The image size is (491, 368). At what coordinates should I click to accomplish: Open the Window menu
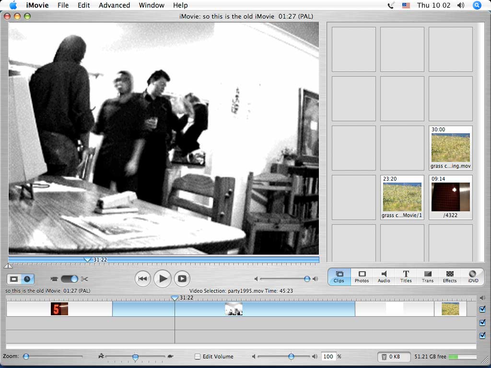[x=152, y=5]
